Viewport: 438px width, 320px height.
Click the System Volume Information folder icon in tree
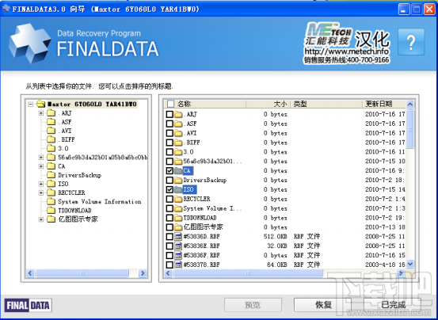[x=51, y=201]
